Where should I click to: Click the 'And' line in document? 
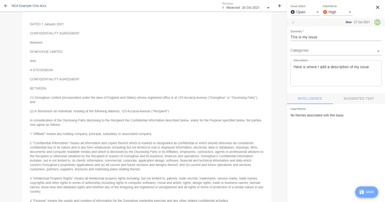coord(32,61)
